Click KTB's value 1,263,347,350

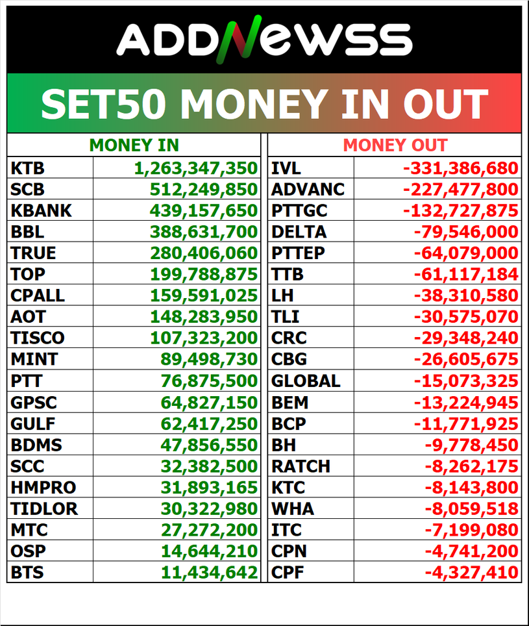pyautogui.click(x=196, y=169)
